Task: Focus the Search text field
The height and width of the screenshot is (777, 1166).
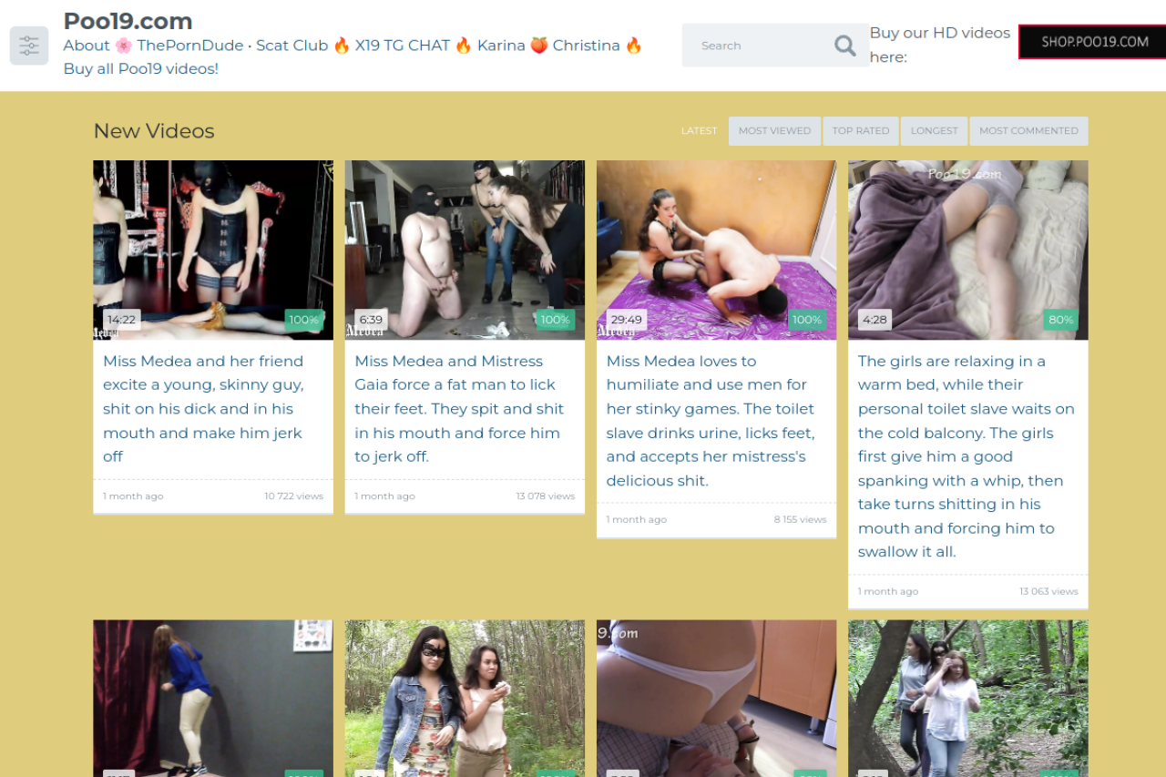Action: 756,46
